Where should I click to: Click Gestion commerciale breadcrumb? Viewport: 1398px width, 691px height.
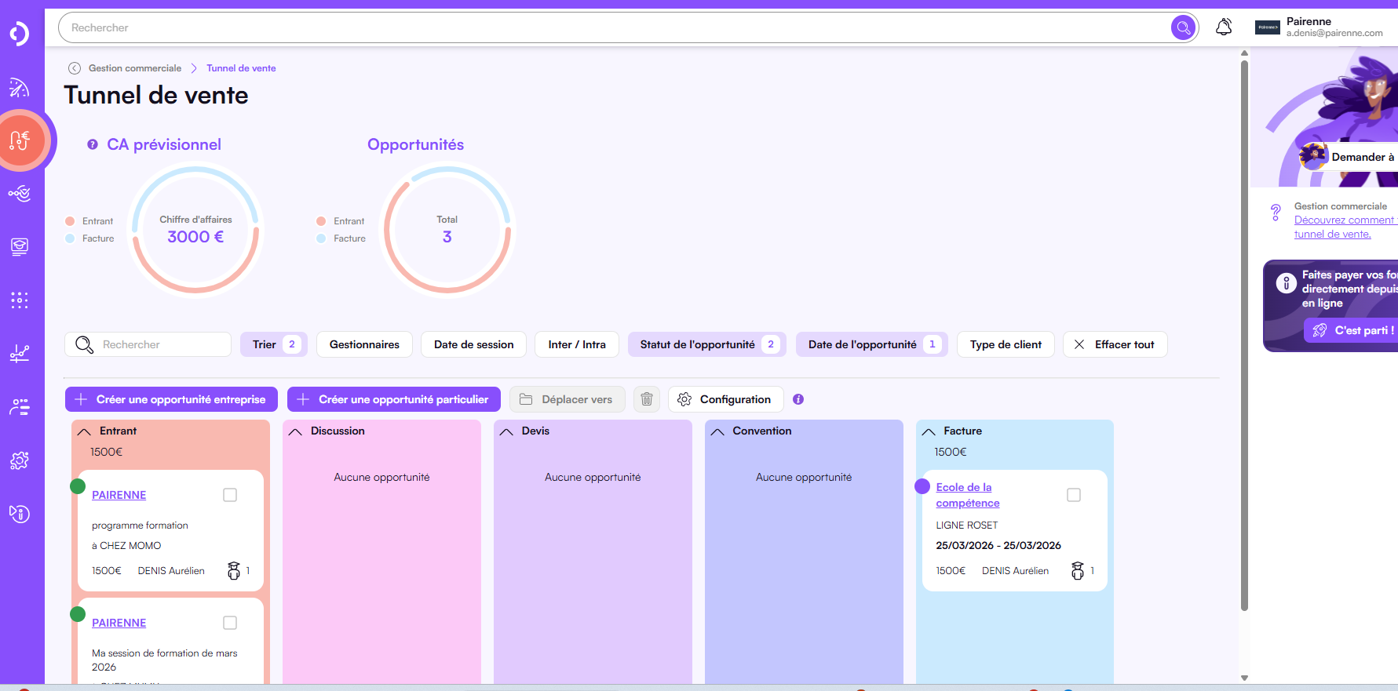[135, 68]
